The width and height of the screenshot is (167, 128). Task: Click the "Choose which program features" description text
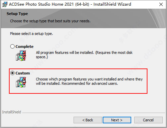pos(89,81)
